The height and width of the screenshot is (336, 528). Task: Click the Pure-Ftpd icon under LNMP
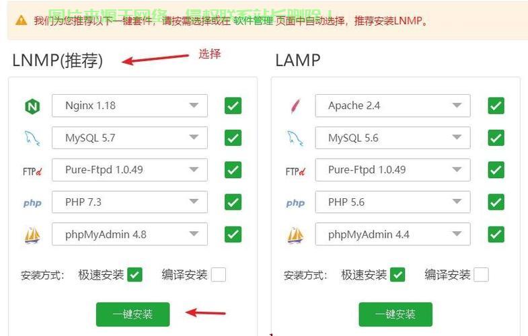[32, 171]
